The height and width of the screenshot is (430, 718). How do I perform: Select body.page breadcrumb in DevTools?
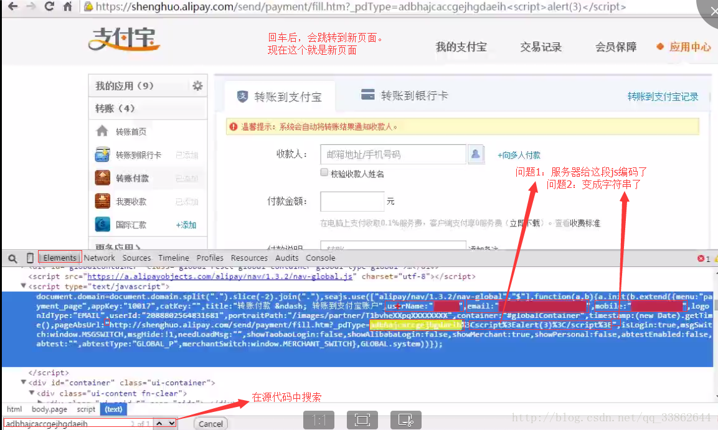(49, 409)
